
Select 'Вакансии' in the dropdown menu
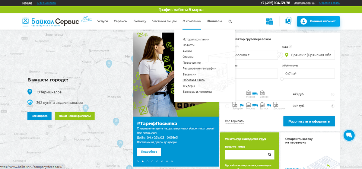point(189,74)
